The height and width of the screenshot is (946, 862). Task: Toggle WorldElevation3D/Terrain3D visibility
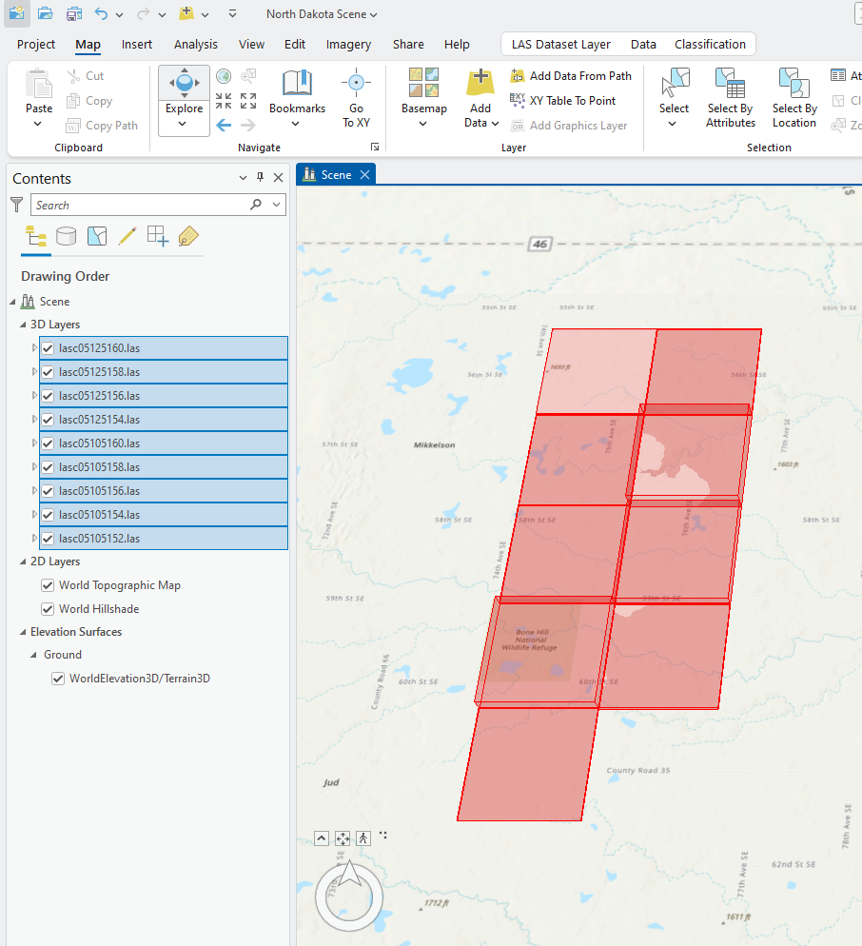[x=58, y=678]
